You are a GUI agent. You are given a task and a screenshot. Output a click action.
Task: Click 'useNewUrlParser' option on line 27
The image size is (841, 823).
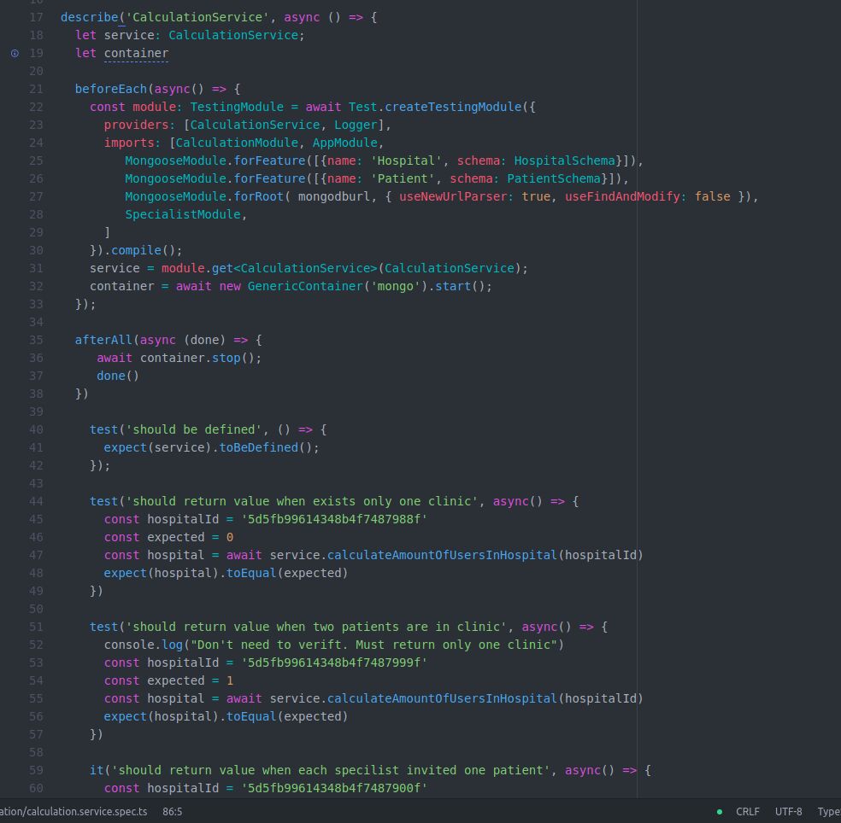click(453, 196)
